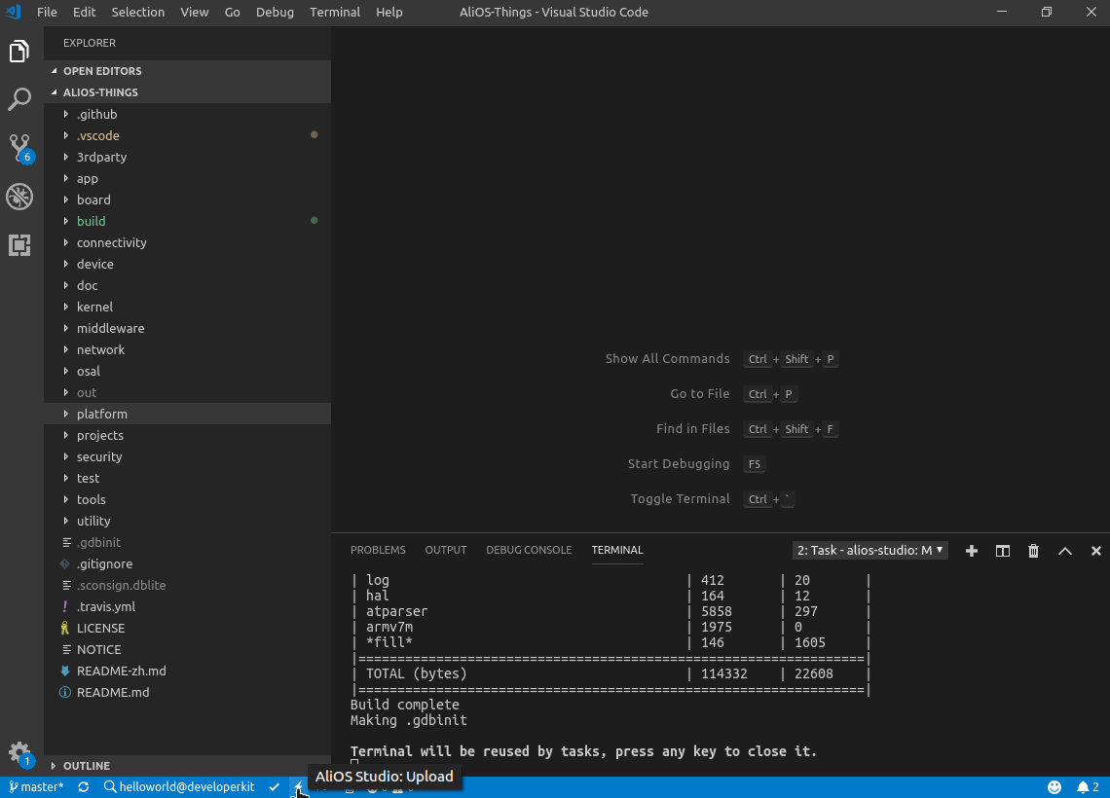Open the .travis.yml file
The width and height of the screenshot is (1110, 798).
188,606
